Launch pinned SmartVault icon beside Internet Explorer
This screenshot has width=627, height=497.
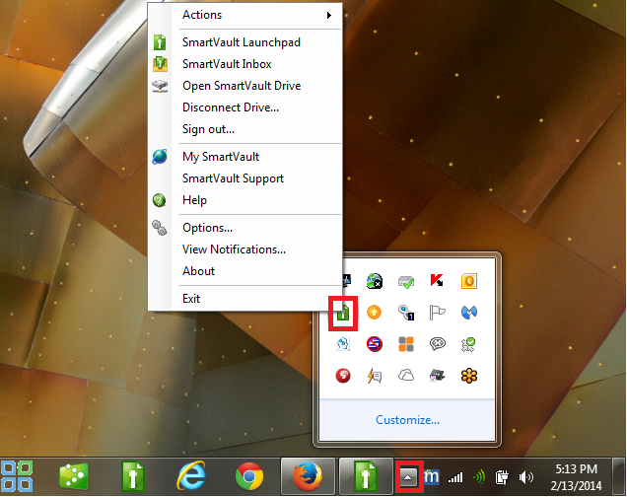tap(132, 476)
